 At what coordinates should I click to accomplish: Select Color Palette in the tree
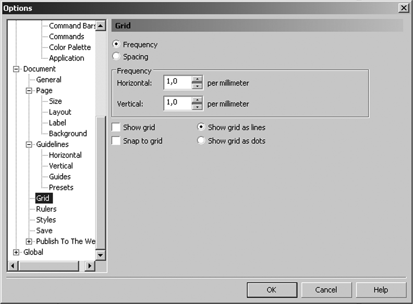[x=70, y=47]
